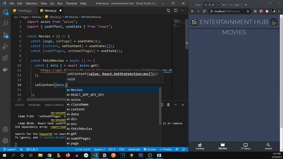The height and width of the screenshot is (159, 283).
Task: Click the feedback icon in status bar
Action: 177,149
